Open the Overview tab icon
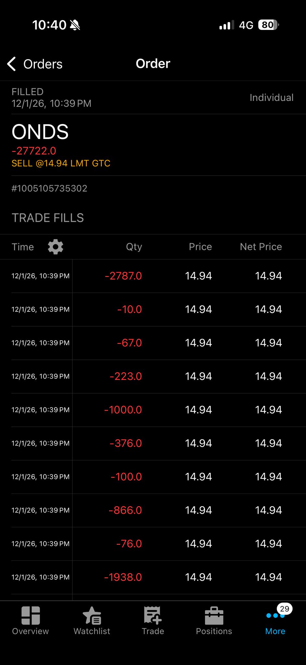Image resolution: width=306 pixels, height=665 pixels. (x=31, y=616)
